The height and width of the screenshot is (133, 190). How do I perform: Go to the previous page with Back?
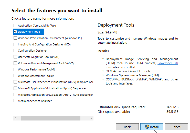point(127,127)
